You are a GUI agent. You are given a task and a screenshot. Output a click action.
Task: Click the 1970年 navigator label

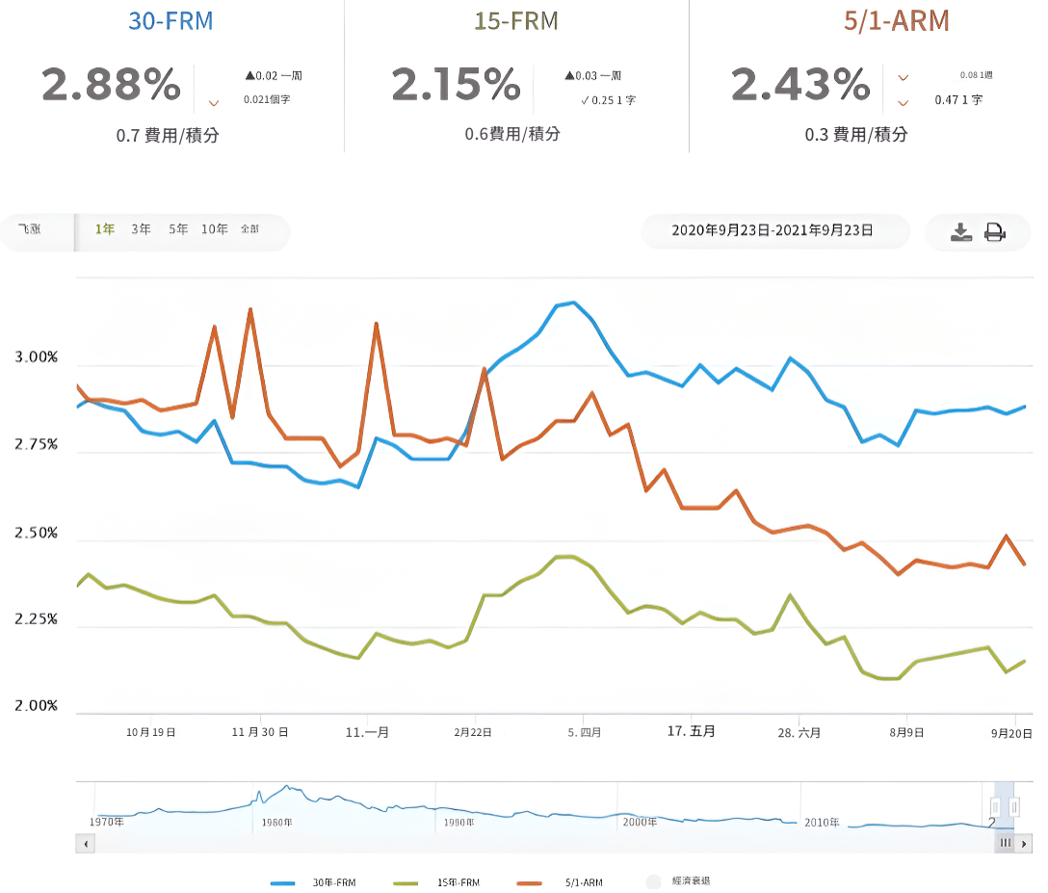point(107,822)
